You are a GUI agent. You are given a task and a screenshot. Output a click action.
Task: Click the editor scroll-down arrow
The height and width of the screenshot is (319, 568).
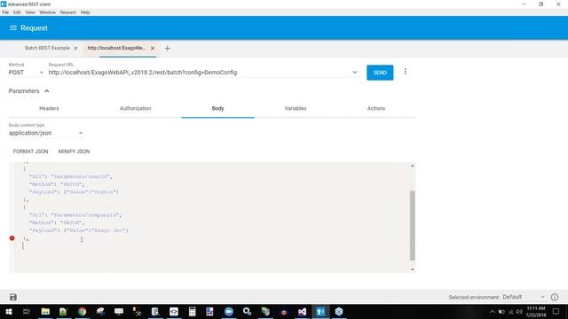point(412,269)
